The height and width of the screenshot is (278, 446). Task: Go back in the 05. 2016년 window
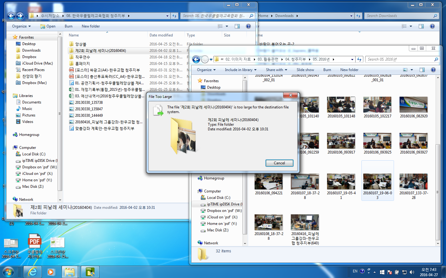(196, 59)
